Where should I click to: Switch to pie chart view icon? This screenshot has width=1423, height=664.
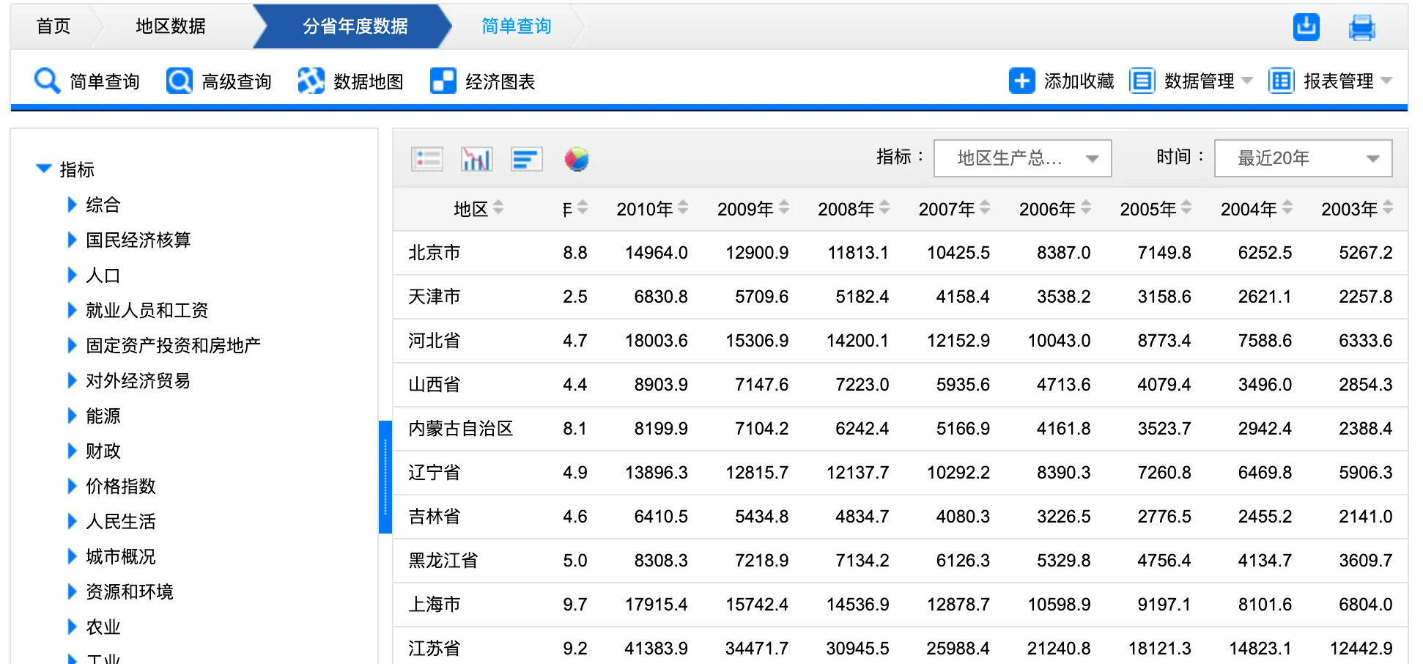577,158
